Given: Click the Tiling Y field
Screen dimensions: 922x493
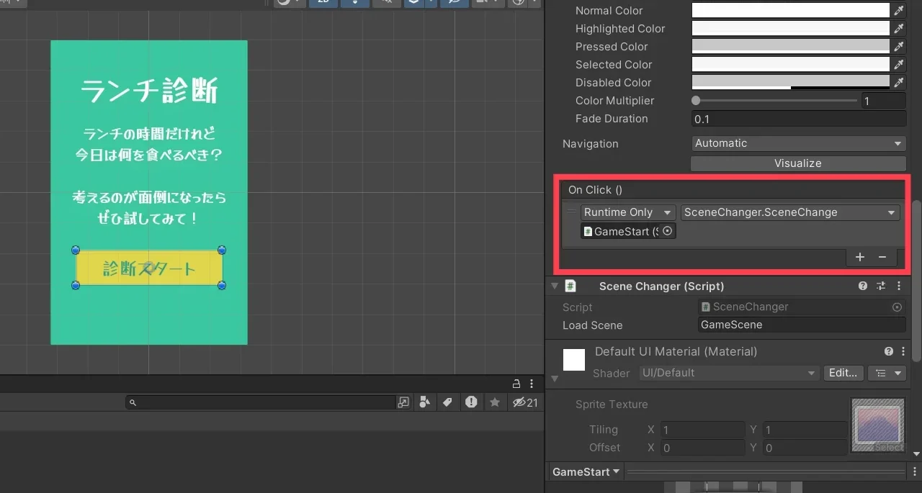Looking at the screenshot, I should (805, 430).
